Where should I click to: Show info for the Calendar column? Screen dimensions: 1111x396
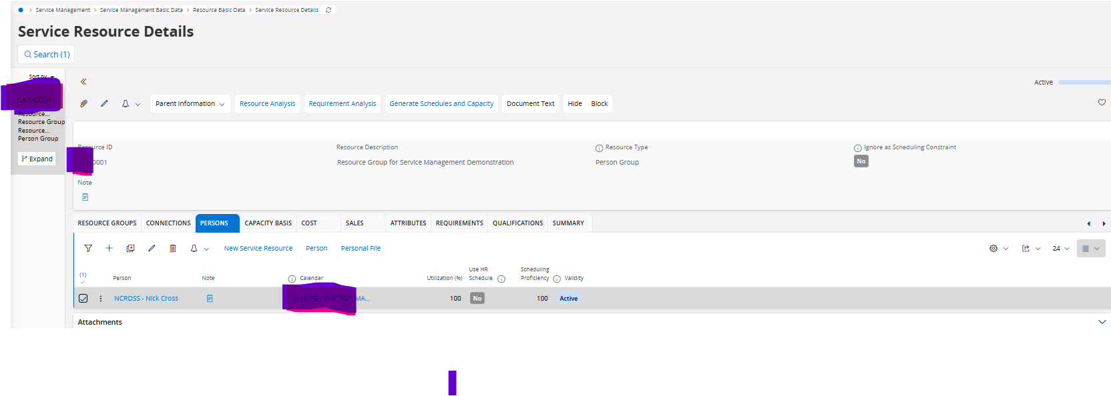[x=292, y=279]
